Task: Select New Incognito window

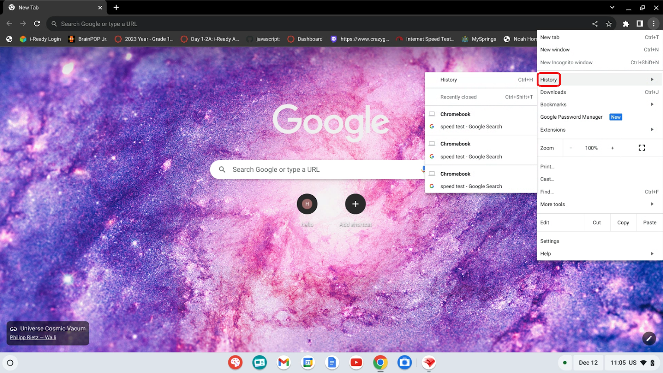Action: pos(566,63)
